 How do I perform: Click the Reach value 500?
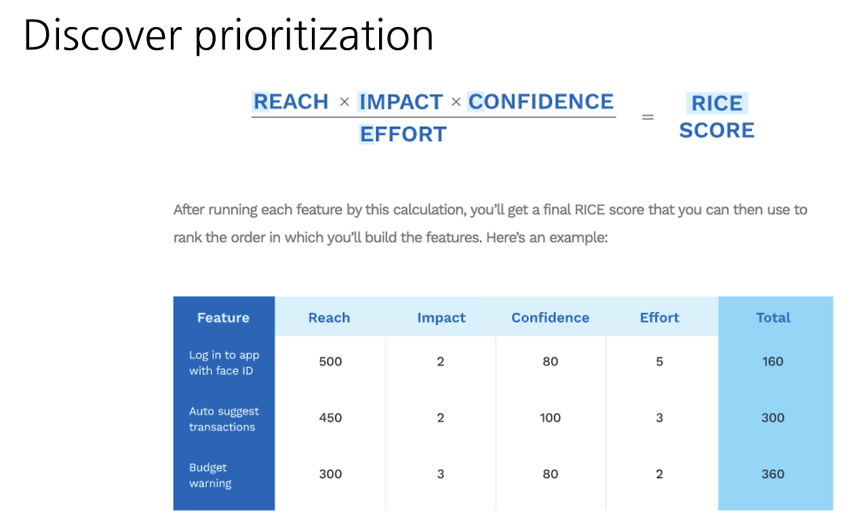tap(330, 362)
